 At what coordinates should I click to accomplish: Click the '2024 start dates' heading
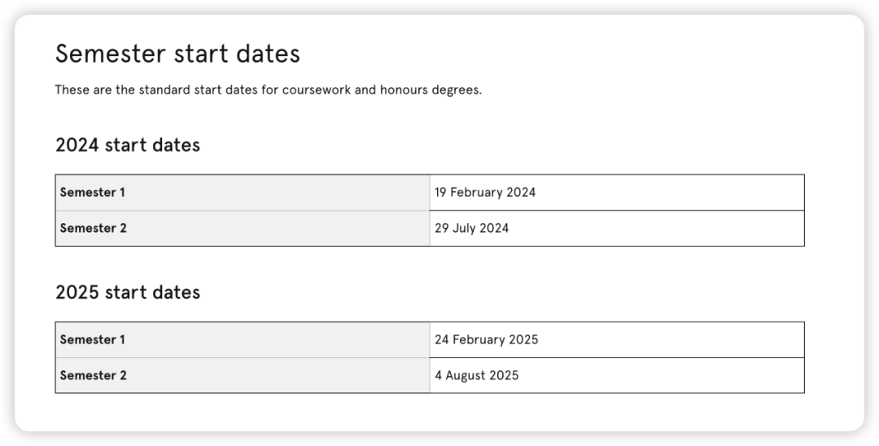[128, 145]
